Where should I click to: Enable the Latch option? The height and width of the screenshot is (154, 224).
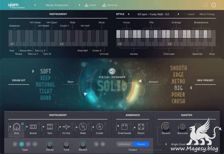190,14
